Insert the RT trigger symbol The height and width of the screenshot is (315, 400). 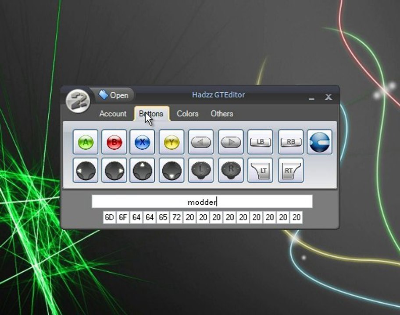coord(290,170)
